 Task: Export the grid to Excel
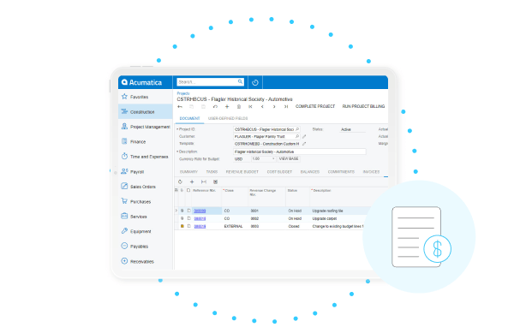215,181
